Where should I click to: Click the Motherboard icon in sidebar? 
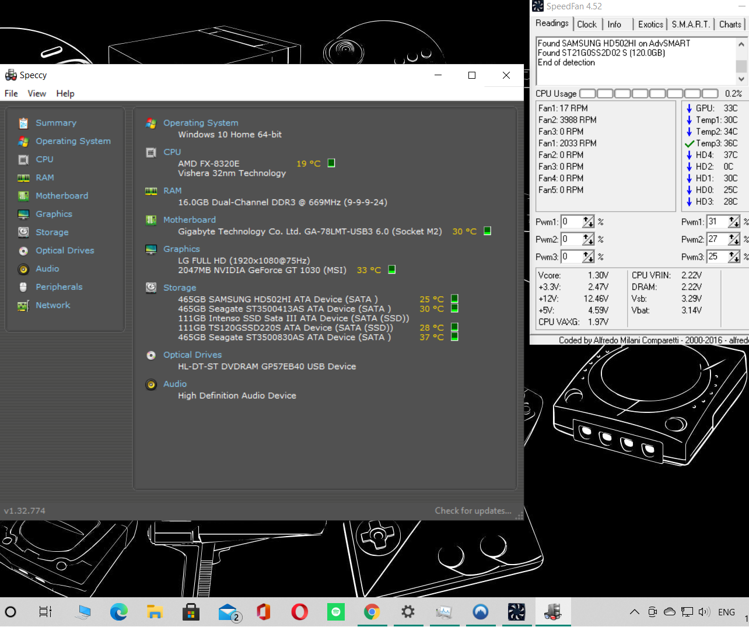[23, 196]
